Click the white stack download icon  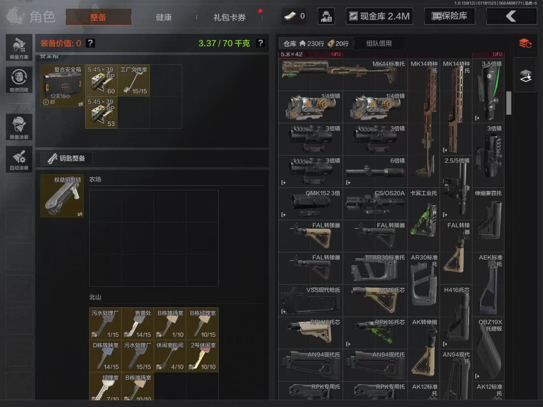point(525,76)
